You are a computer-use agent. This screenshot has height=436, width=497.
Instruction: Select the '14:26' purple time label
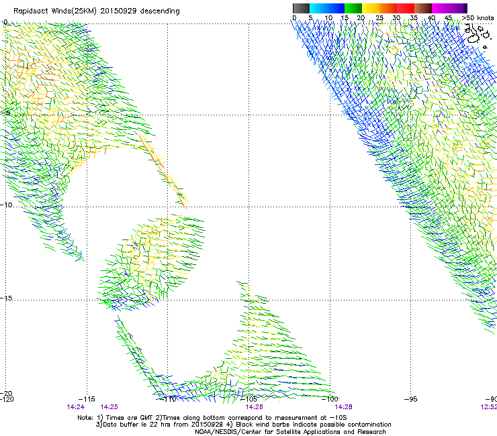tap(254, 407)
